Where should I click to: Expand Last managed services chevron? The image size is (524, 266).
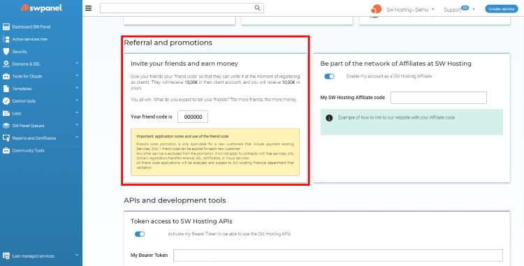click(77, 256)
